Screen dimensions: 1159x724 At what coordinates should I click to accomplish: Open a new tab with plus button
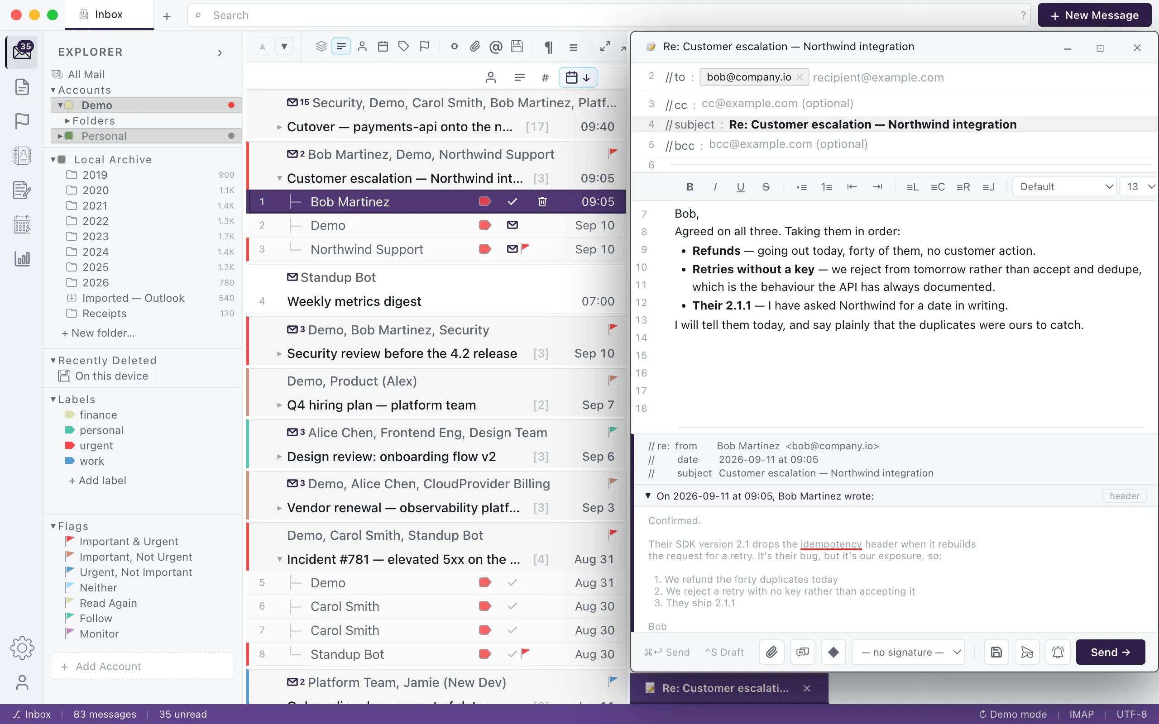point(167,16)
